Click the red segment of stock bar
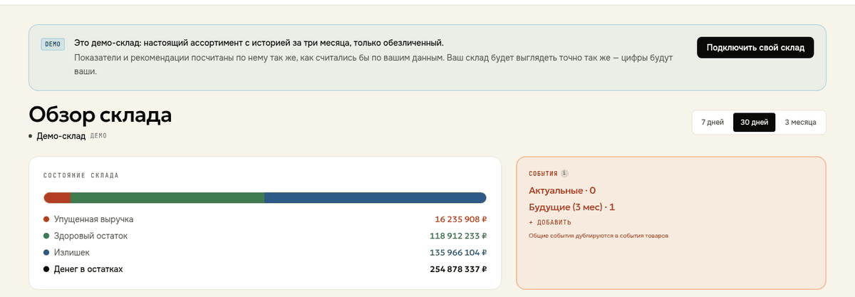This screenshot has width=855, height=297. (x=57, y=197)
